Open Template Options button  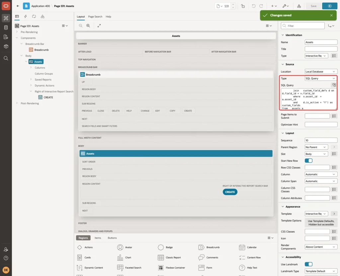click(x=321, y=223)
